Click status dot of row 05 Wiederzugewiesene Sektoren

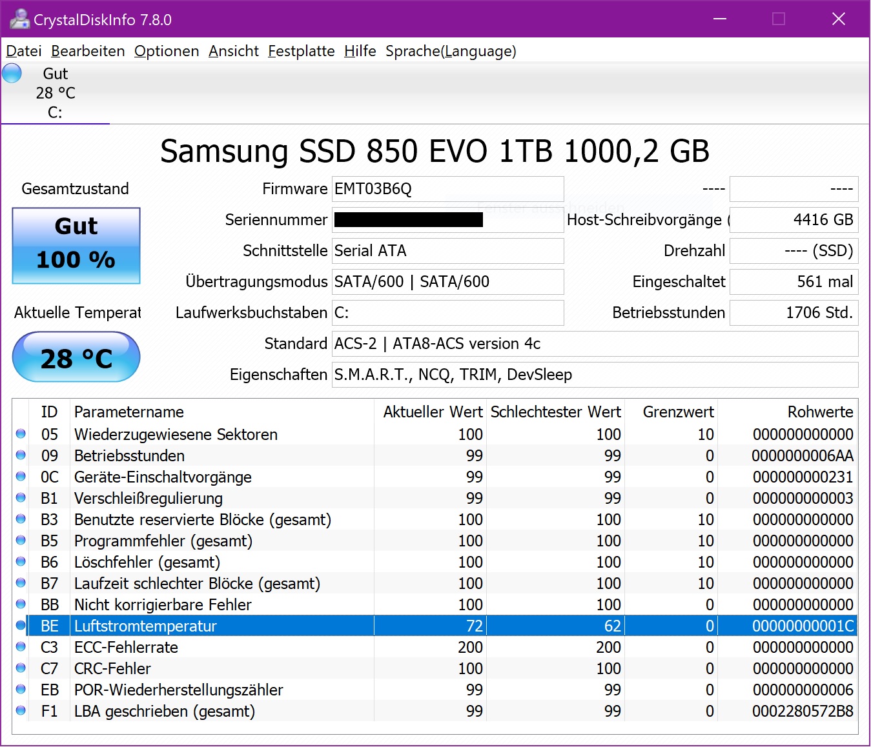click(x=21, y=434)
